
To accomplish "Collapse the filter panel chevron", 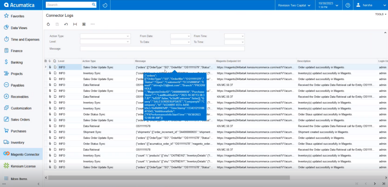I will (x=385, y=33).
